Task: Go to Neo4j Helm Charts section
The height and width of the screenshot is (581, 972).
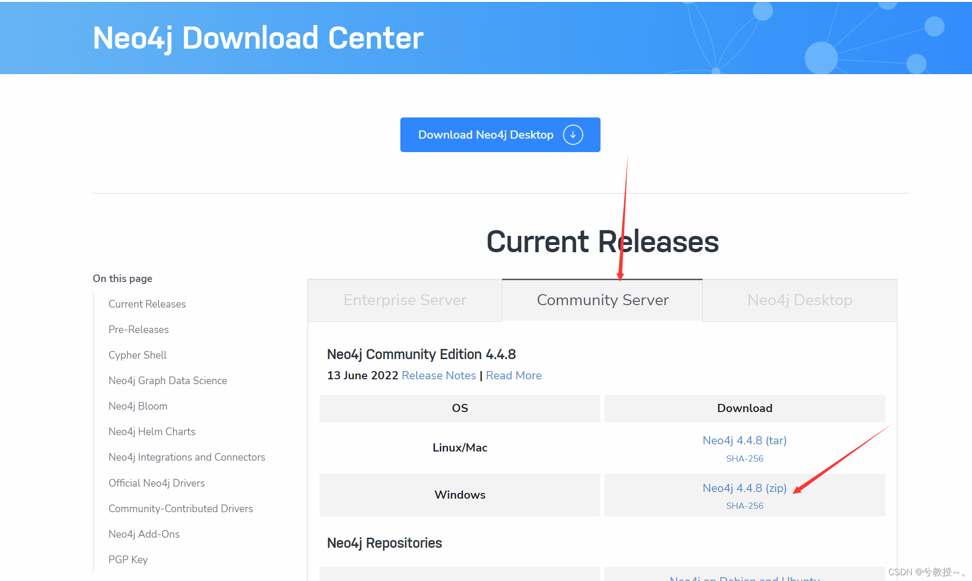Action: (x=152, y=432)
